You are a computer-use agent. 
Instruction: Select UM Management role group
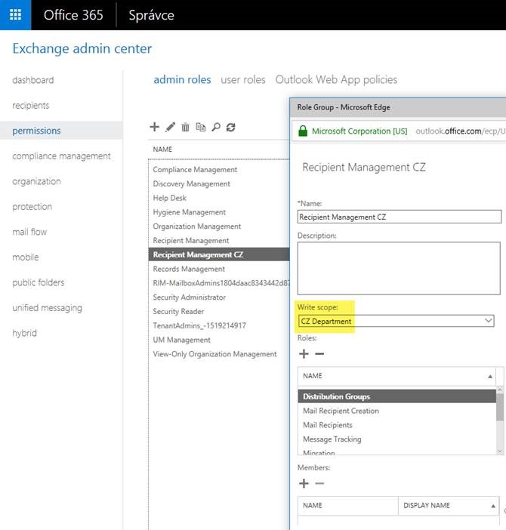pyautogui.click(x=182, y=340)
